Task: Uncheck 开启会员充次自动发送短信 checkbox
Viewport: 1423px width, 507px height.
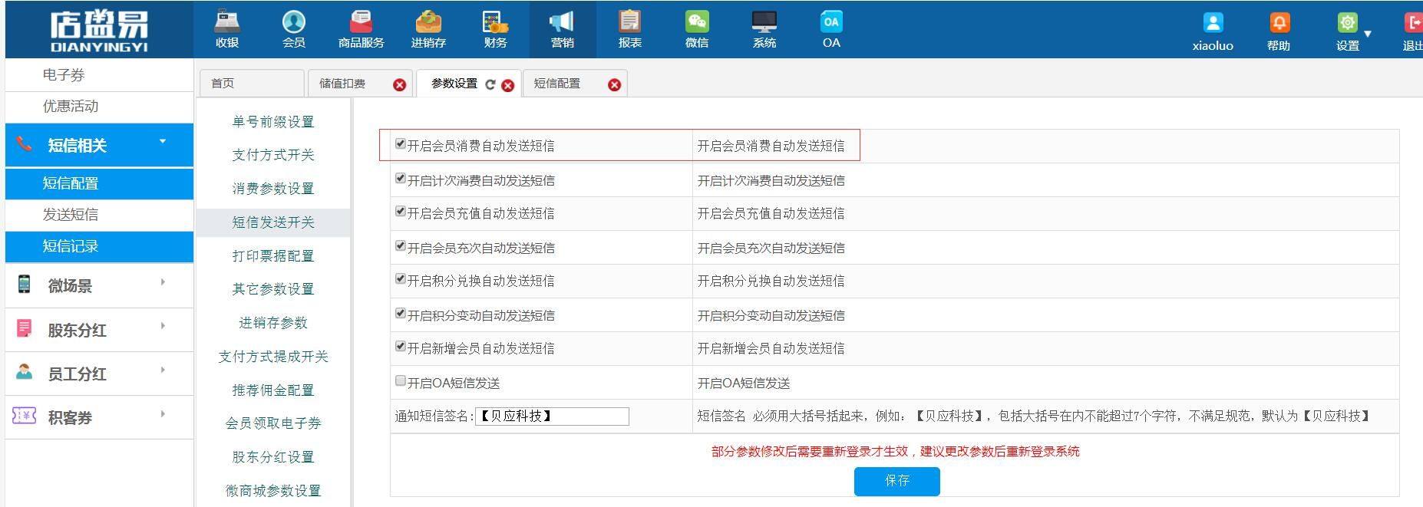Action: (x=400, y=245)
